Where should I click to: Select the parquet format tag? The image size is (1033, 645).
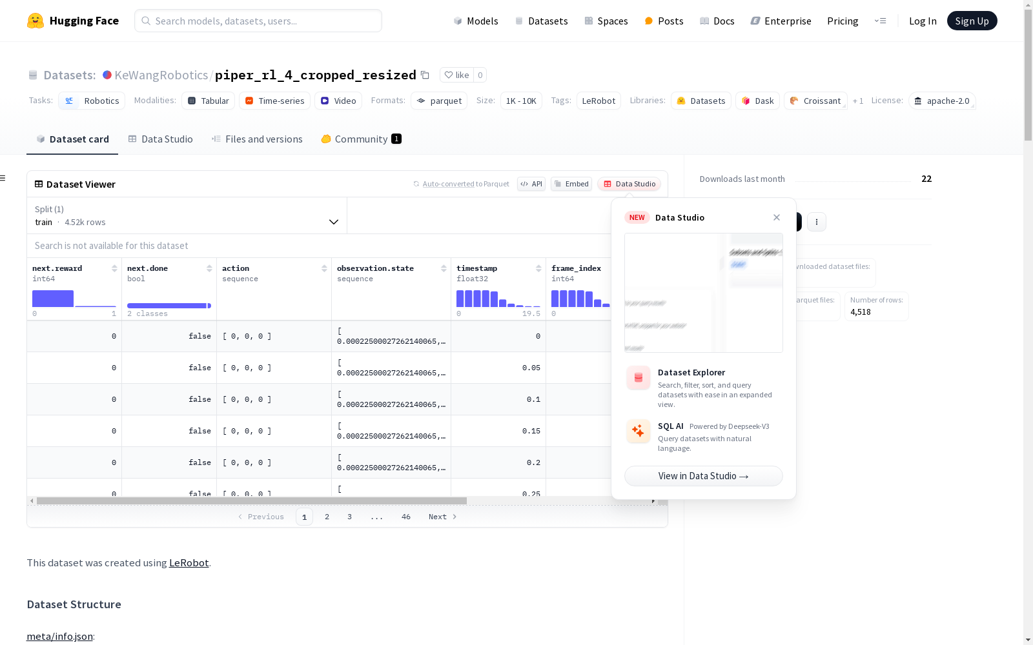(x=439, y=101)
